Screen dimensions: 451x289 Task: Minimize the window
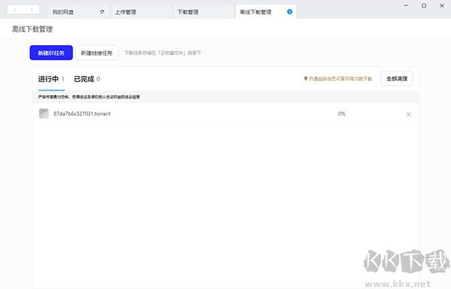(x=406, y=5)
